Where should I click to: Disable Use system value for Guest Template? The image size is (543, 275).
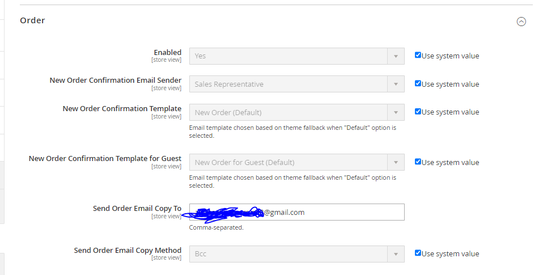(418, 162)
